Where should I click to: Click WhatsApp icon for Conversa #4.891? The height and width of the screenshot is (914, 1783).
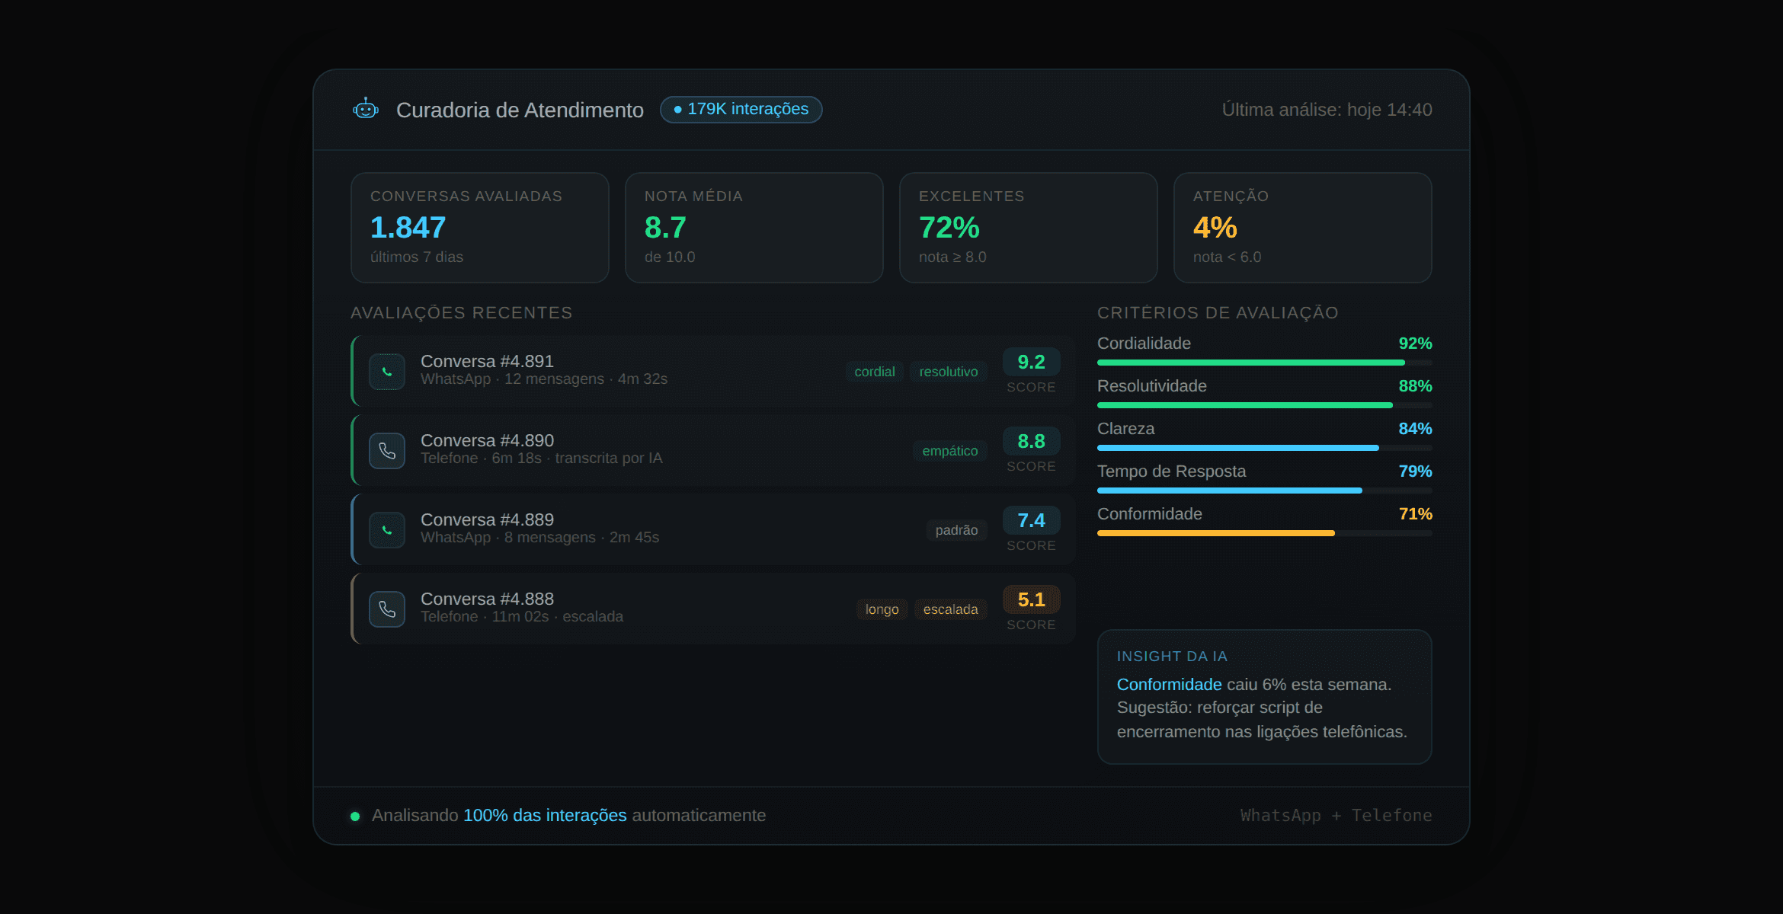387,372
